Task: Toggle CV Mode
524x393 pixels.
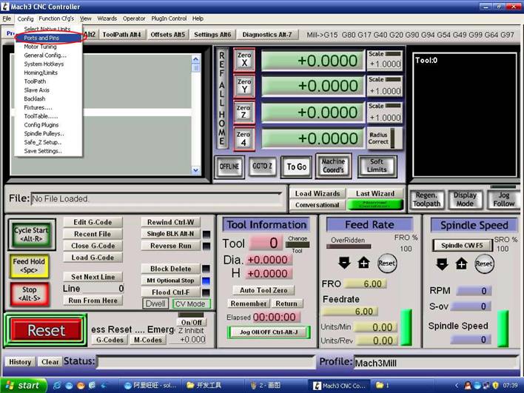Action: (x=190, y=303)
